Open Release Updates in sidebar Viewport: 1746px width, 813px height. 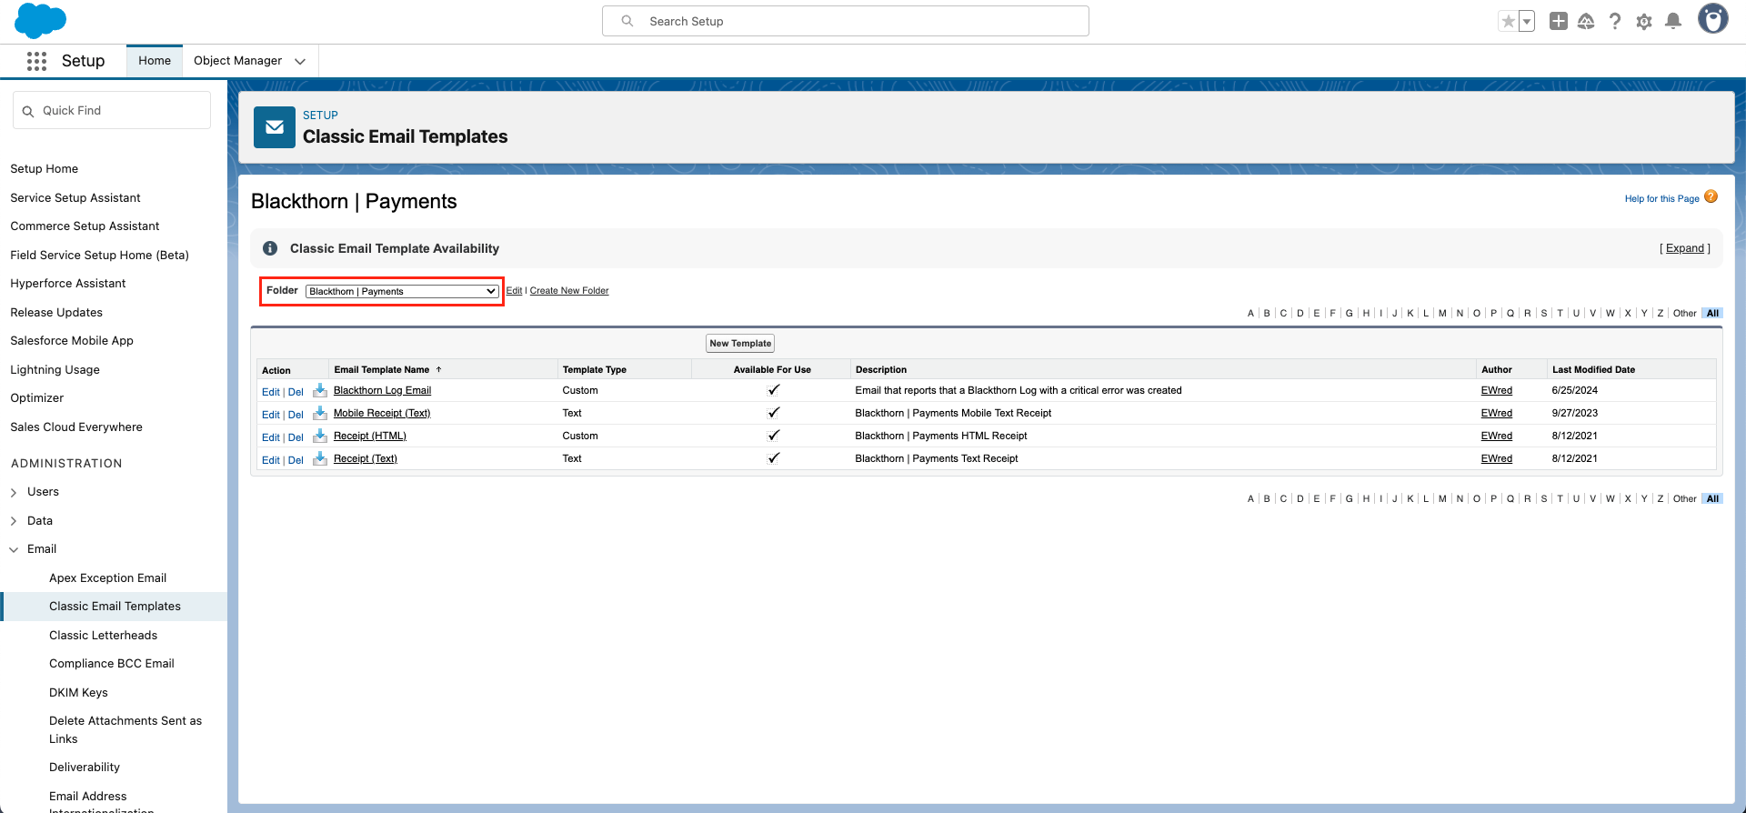pyautogui.click(x=56, y=312)
